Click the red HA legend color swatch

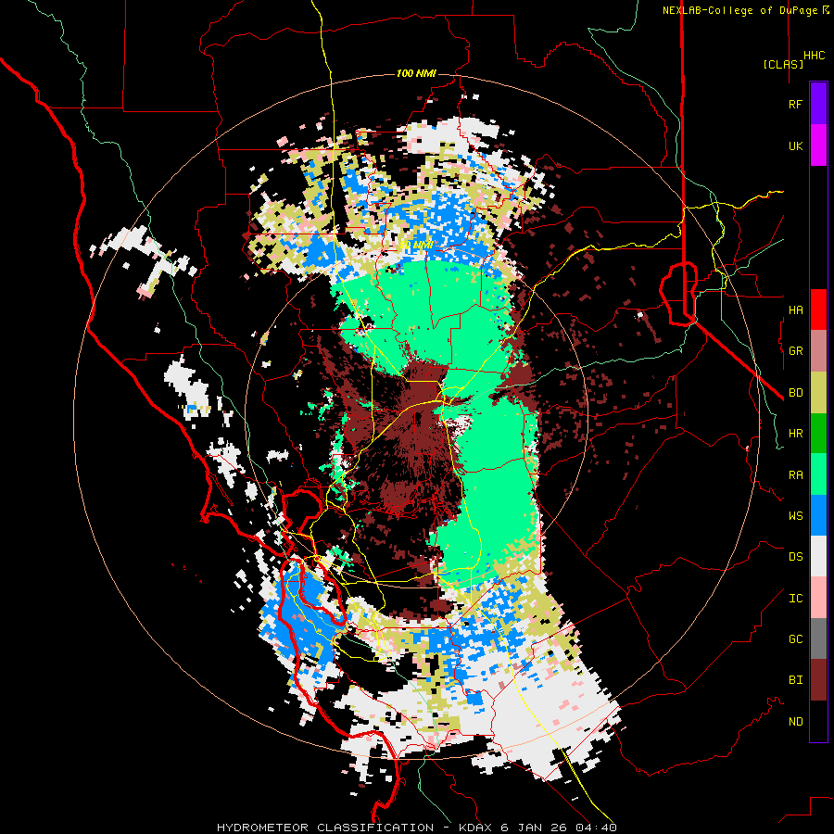818,310
